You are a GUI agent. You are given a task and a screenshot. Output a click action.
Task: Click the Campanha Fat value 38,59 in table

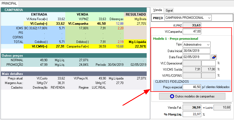[x=102, y=46]
